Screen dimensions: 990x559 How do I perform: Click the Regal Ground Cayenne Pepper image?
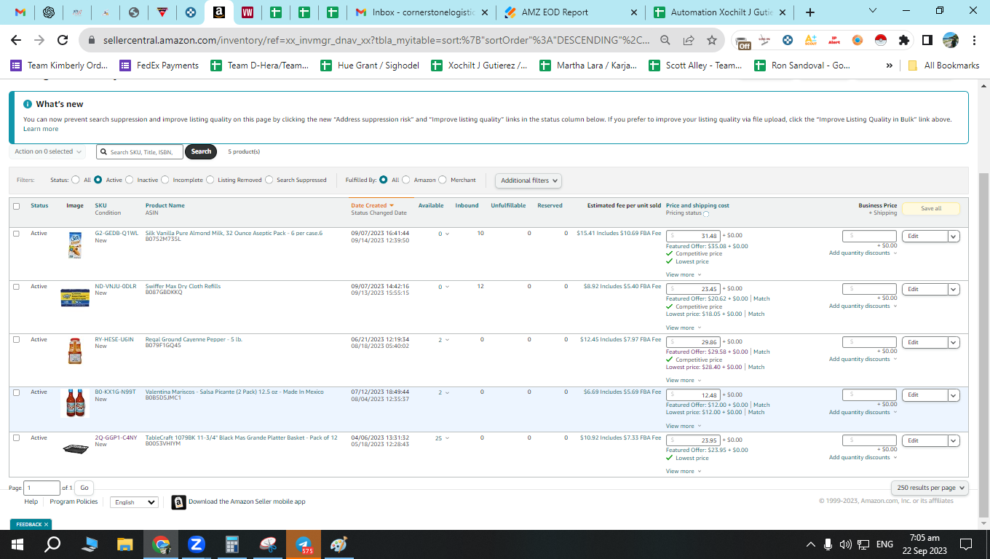click(x=75, y=351)
